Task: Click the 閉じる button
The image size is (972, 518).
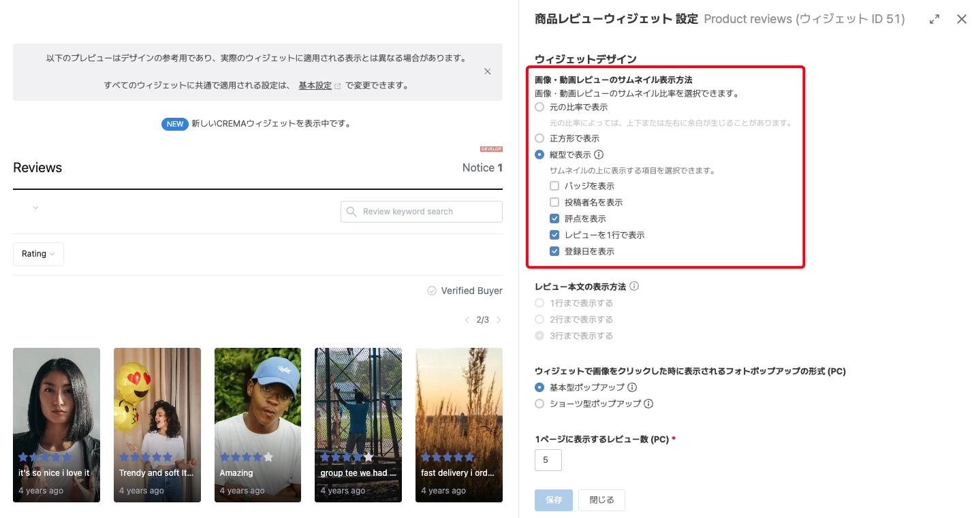Action: point(601,500)
